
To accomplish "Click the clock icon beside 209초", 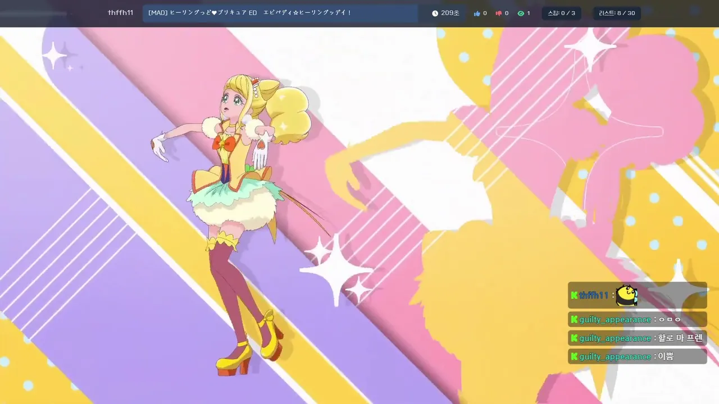I will 435,13.
